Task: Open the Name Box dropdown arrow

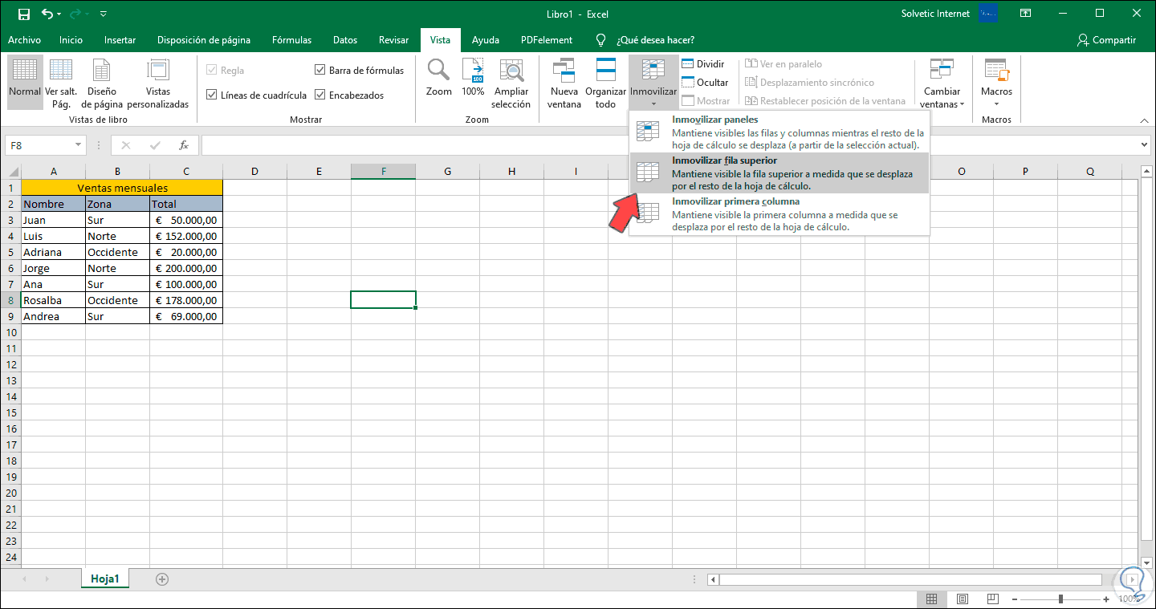Action: click(78, 145)
